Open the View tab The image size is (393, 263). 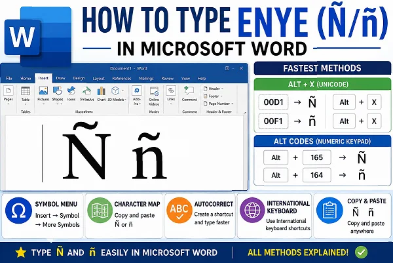[185, 78]
